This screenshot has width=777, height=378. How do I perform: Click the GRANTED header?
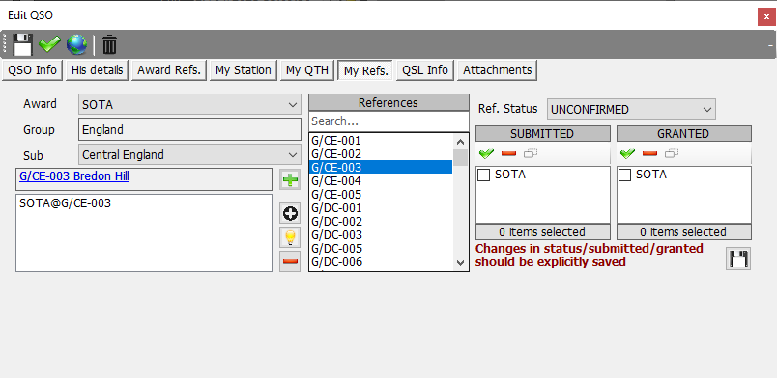tap(684, 134)
